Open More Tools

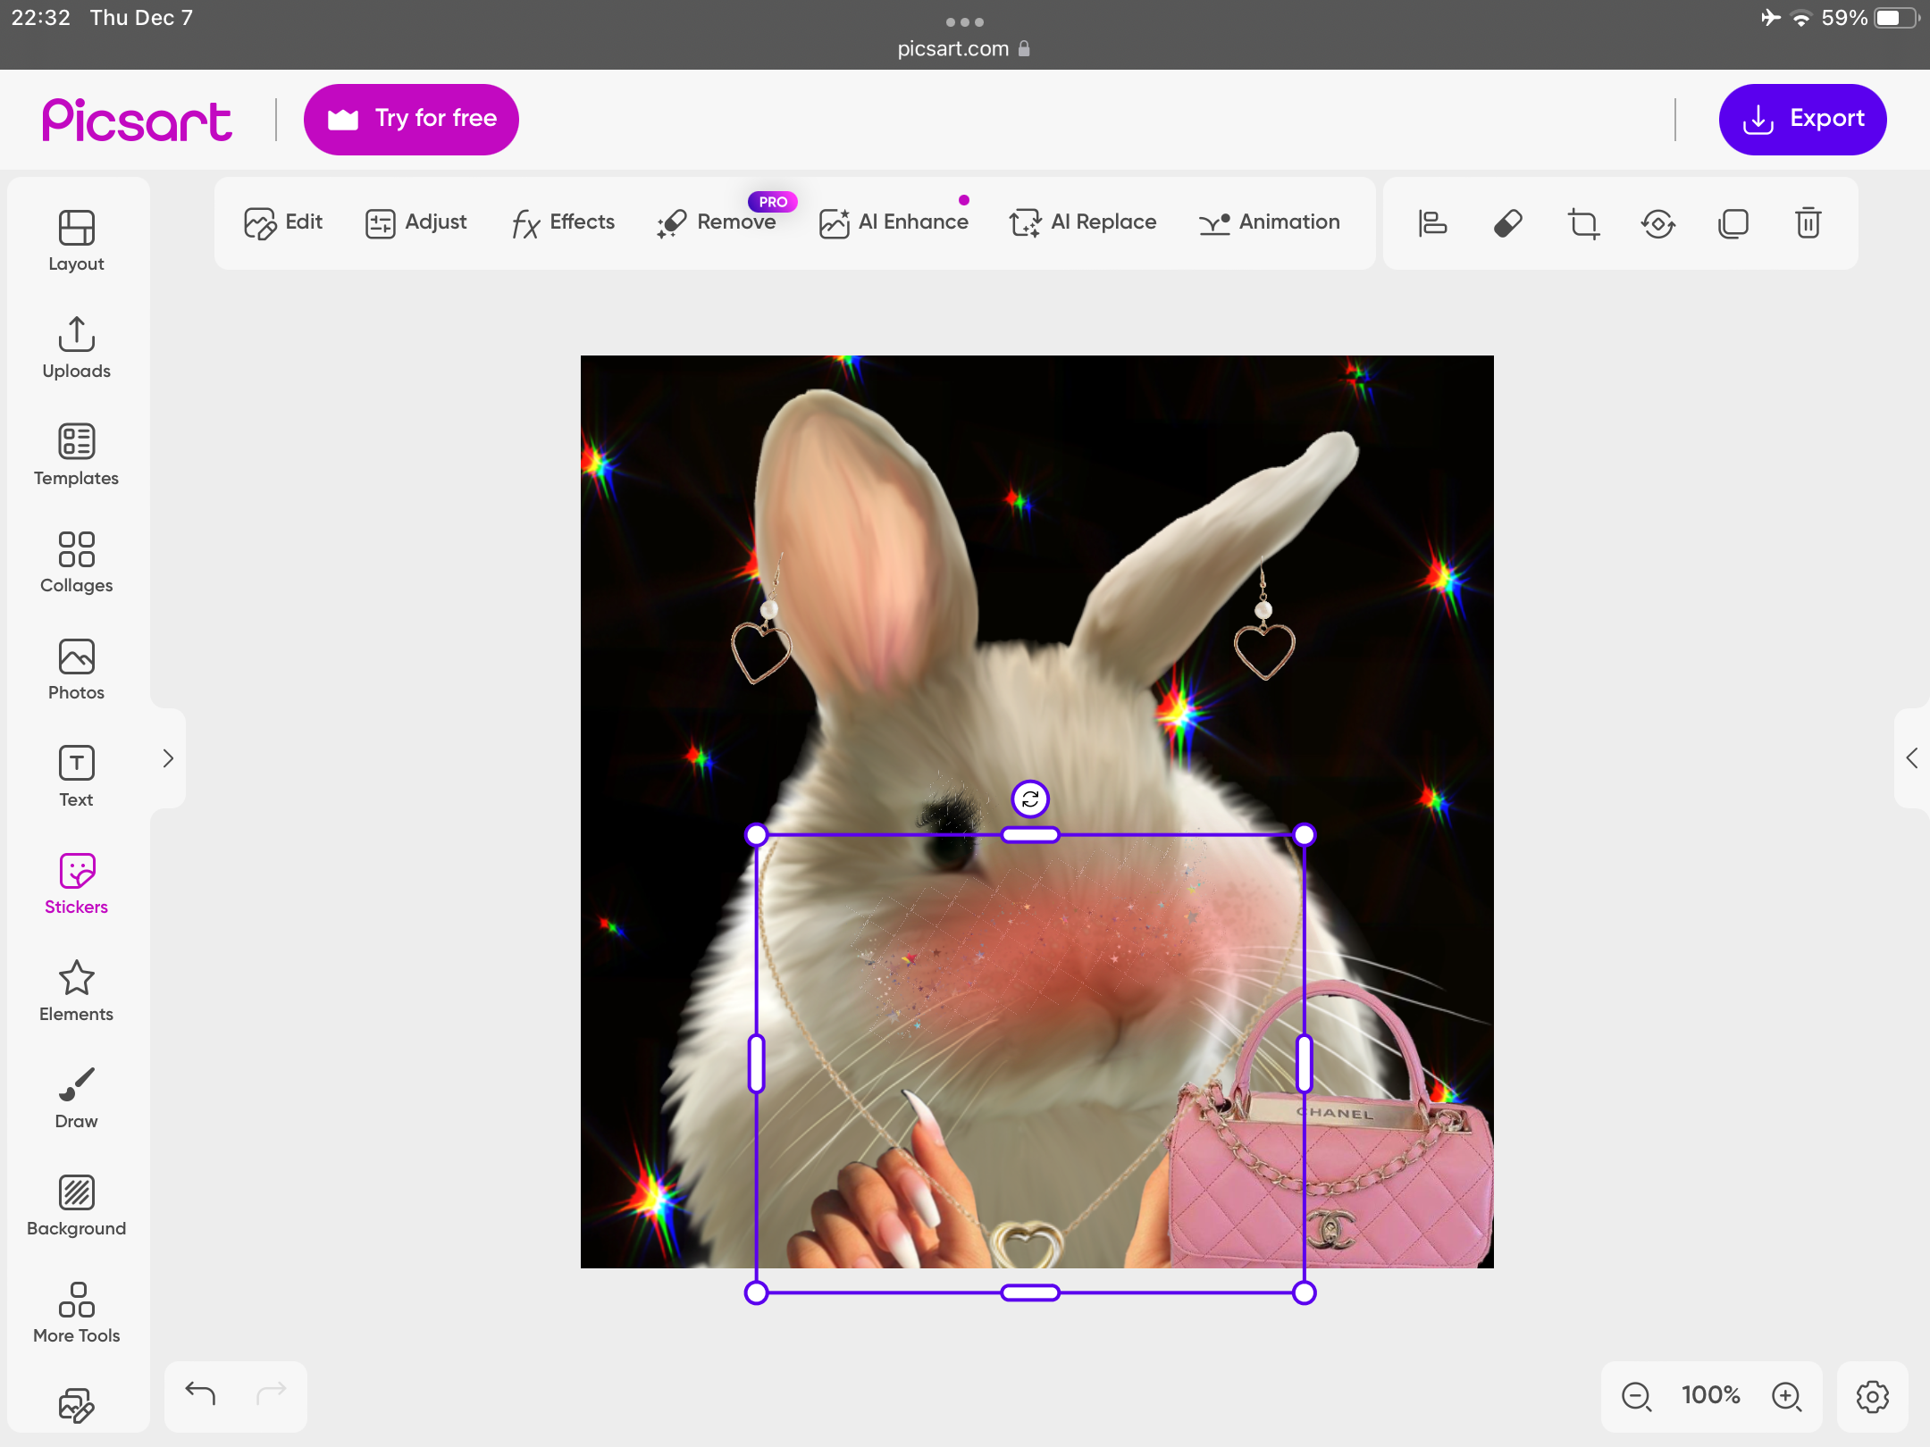click(76, 1312)
